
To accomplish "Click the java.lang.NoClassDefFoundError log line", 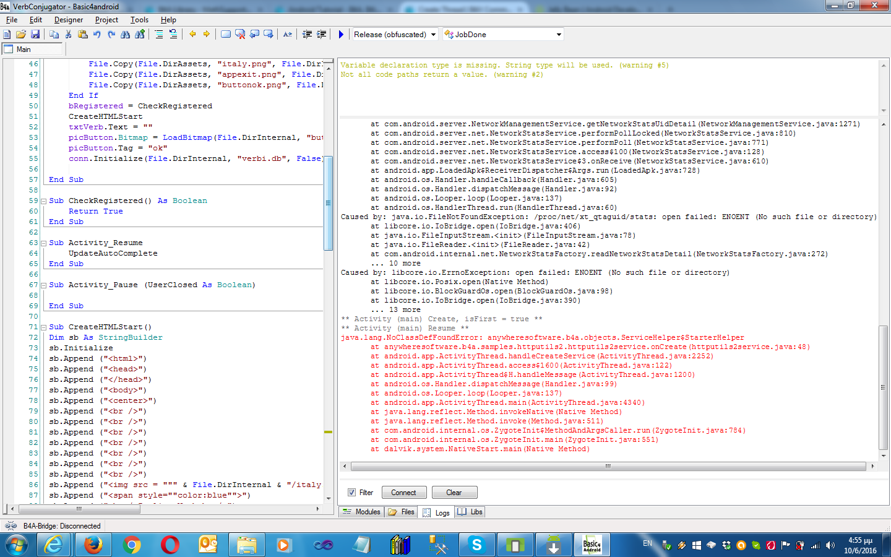I will coord(543,337).
